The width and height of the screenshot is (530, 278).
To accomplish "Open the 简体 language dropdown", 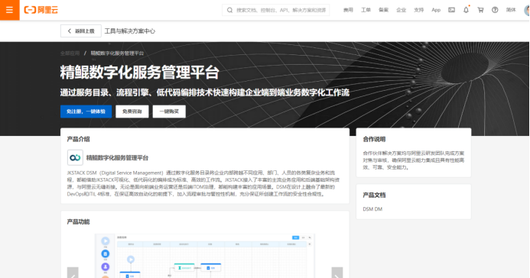I will [511, 10].
